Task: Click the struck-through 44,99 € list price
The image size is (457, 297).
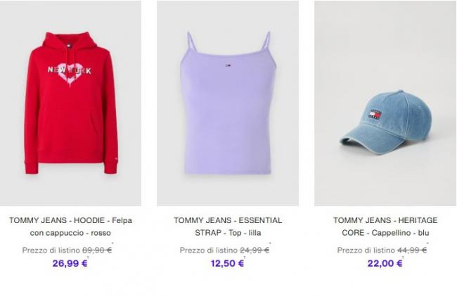Action: [x=412, y=250]
